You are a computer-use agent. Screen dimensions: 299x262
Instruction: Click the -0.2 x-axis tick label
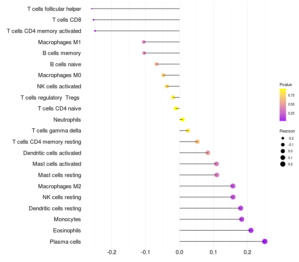click(111, 252)
